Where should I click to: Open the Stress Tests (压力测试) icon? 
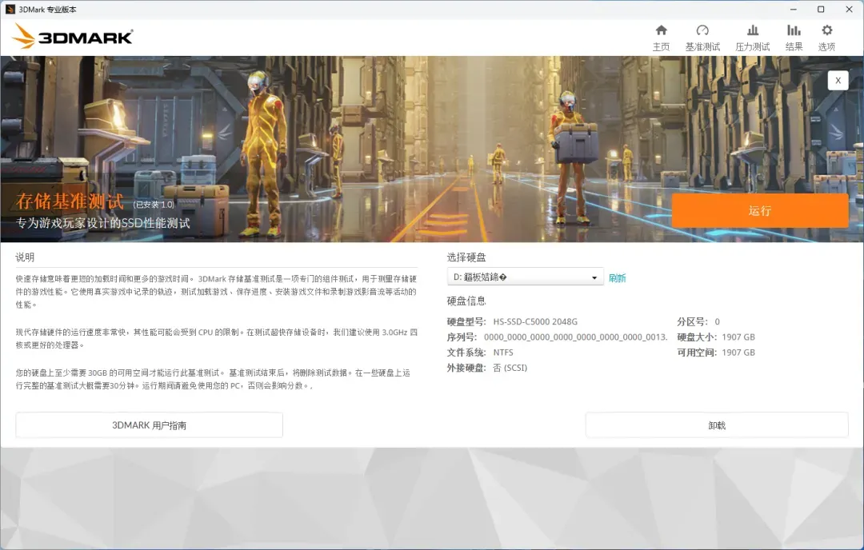coord(752,30)
